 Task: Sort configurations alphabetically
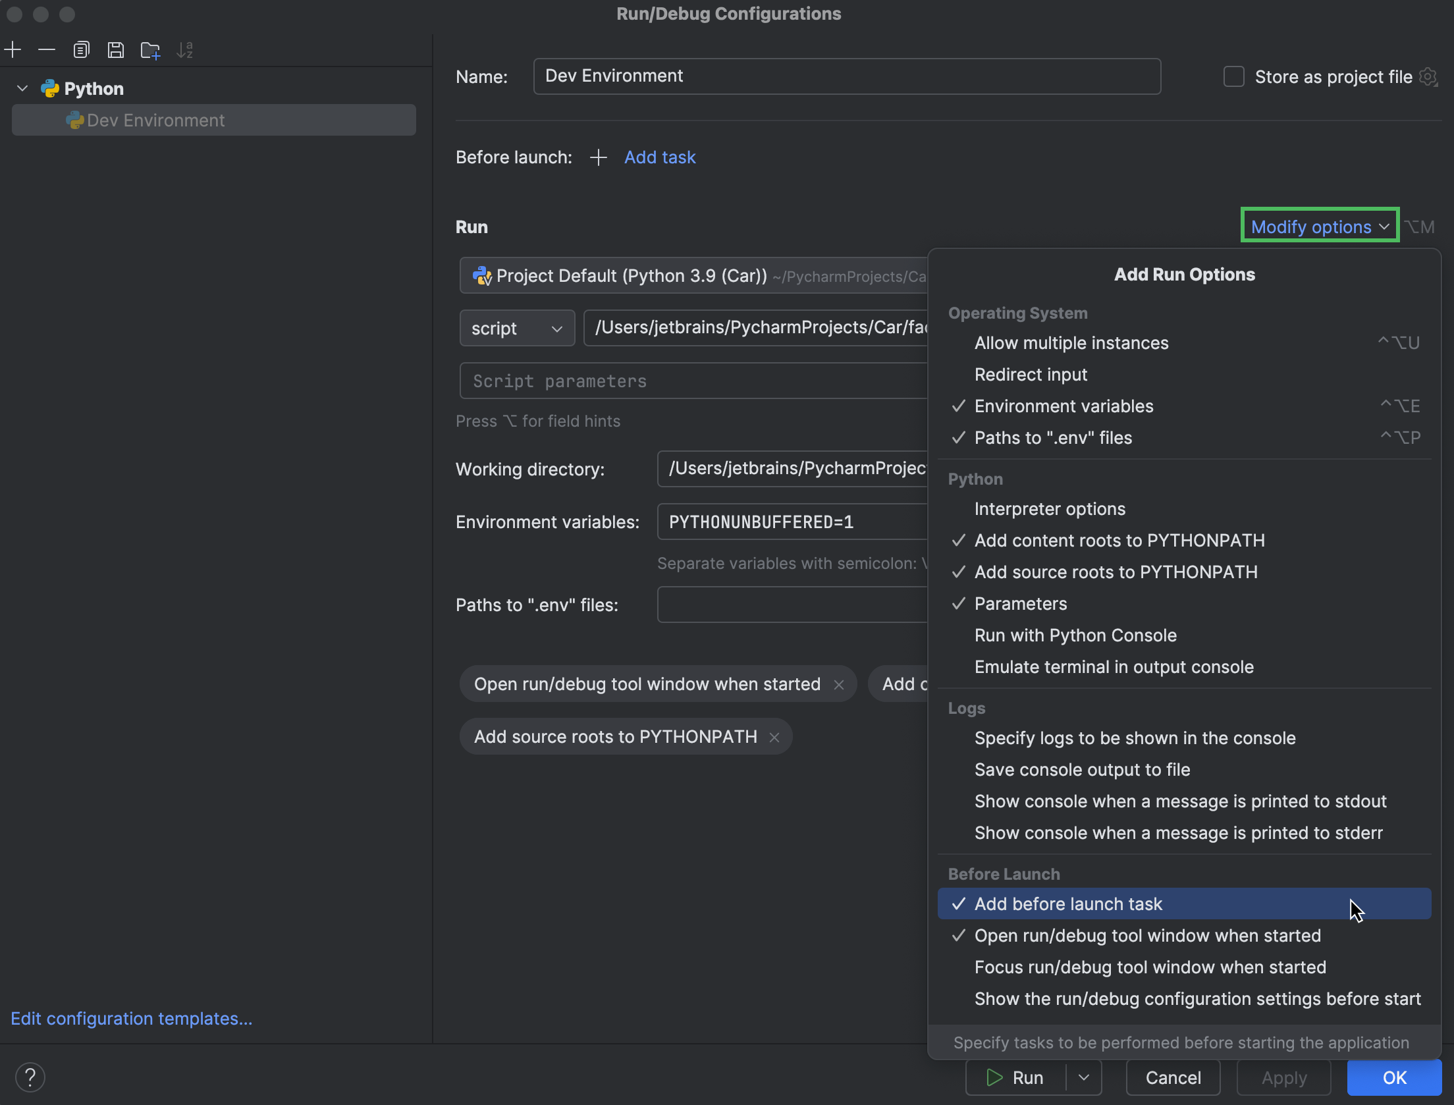[x=185, y=49]
